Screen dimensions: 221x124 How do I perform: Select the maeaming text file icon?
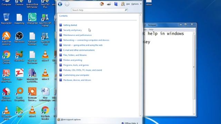coord(19,19)
